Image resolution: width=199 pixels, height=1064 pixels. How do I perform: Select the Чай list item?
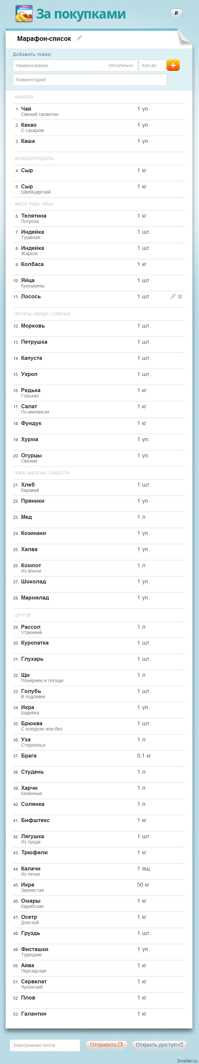coord(99,112)
